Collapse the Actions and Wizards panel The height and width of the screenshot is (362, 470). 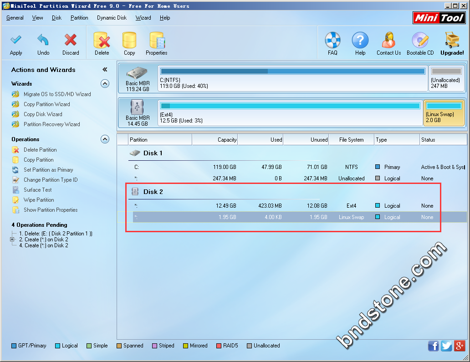[105, 70]
